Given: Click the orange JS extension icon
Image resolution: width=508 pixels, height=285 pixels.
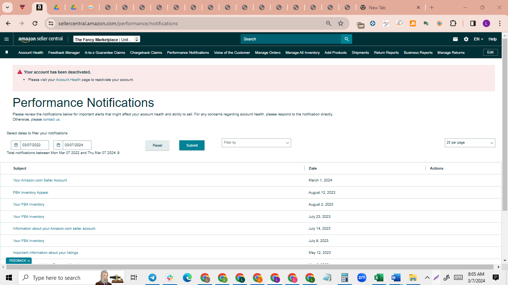Looking at the screenshot, I should pyautogui.click(x=413, y=23).
